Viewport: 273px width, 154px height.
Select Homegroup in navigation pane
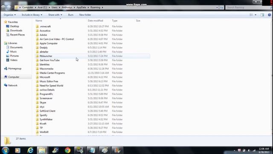point(15,68)
